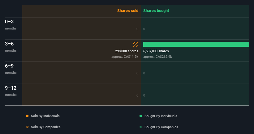The height and width of the screenshot is (134, 254).
Task: Click the shares bought zero in 0–3 months row
Action: pyautogui.click(x=144, y=29)
